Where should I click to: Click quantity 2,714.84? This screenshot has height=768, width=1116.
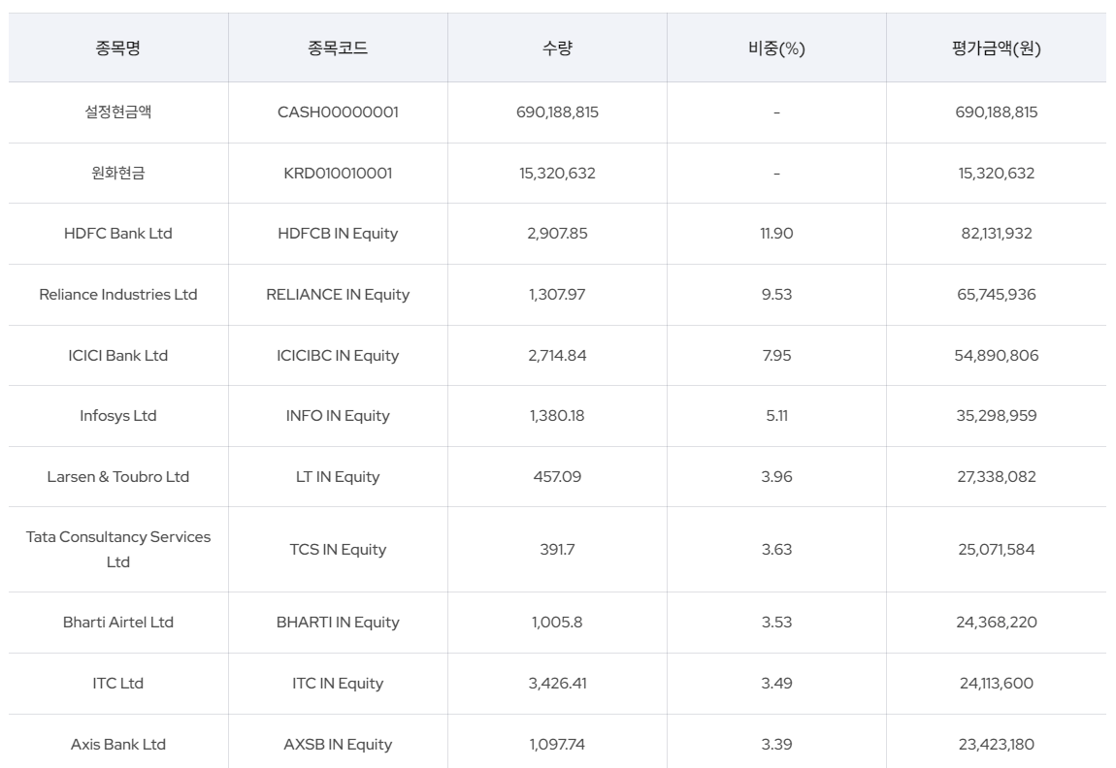pos(557,356)
